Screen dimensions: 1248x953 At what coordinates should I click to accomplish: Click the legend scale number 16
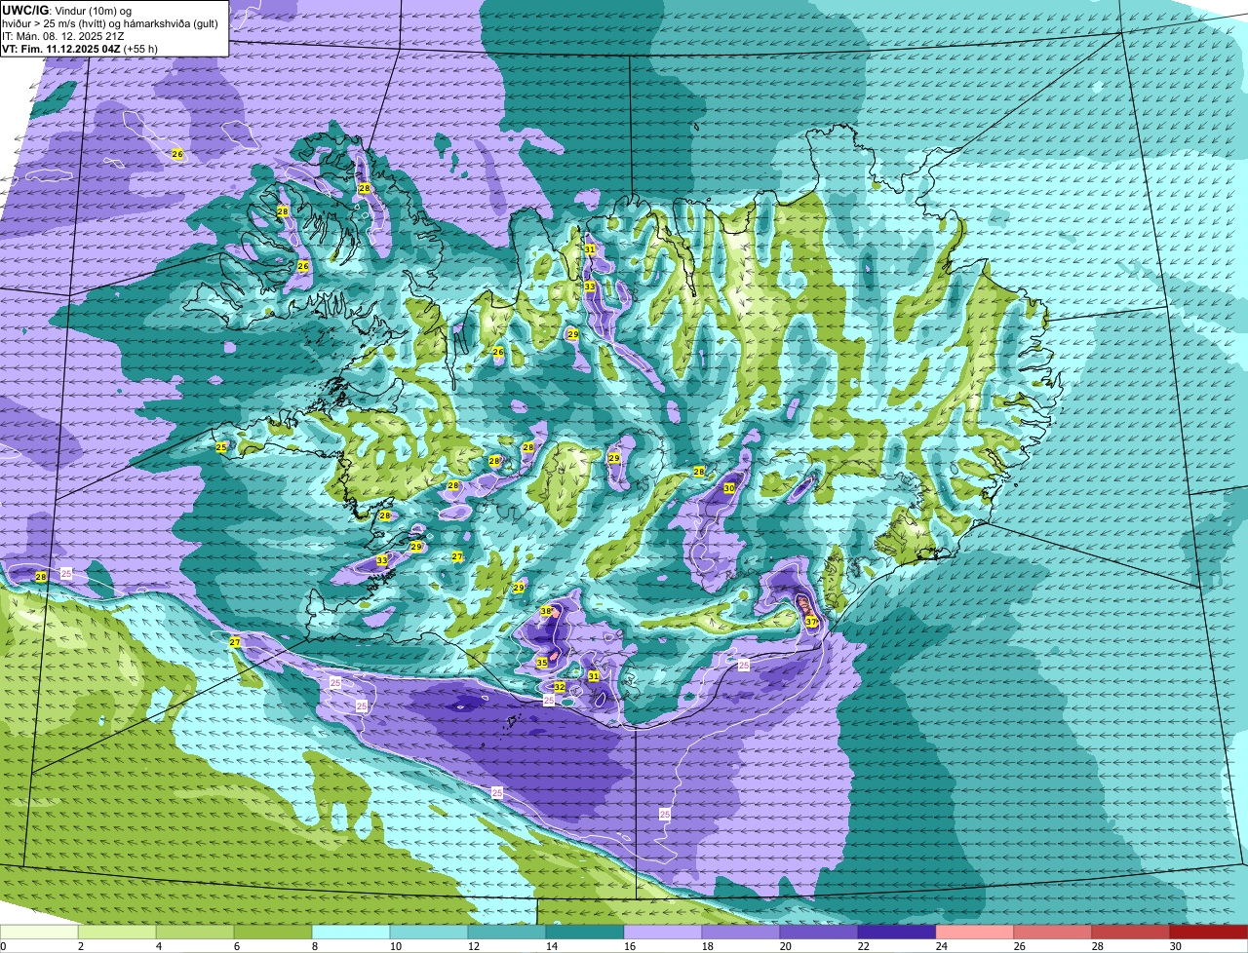[630, 946]
